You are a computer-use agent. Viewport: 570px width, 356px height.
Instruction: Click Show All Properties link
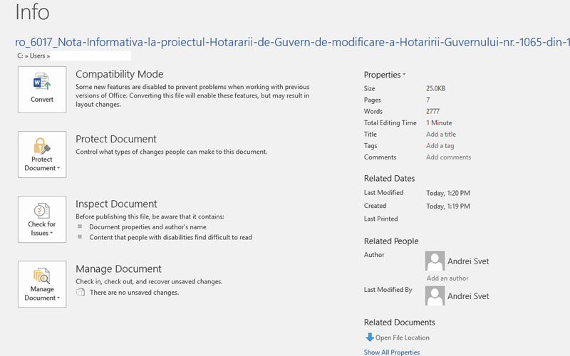point(391,352)
